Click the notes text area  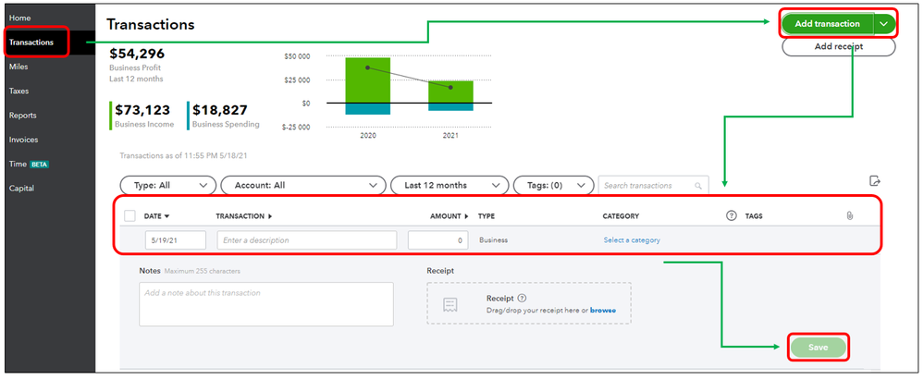(x=266, y=304)
